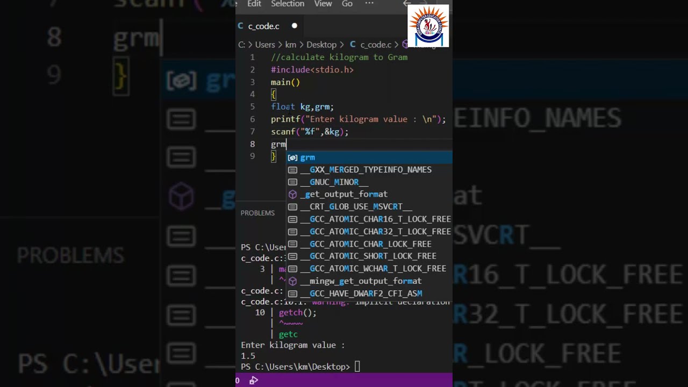This screenshot has width=688, height=387.
Task: Expand the overflow menu with three dots
Action: click(369, 4)
